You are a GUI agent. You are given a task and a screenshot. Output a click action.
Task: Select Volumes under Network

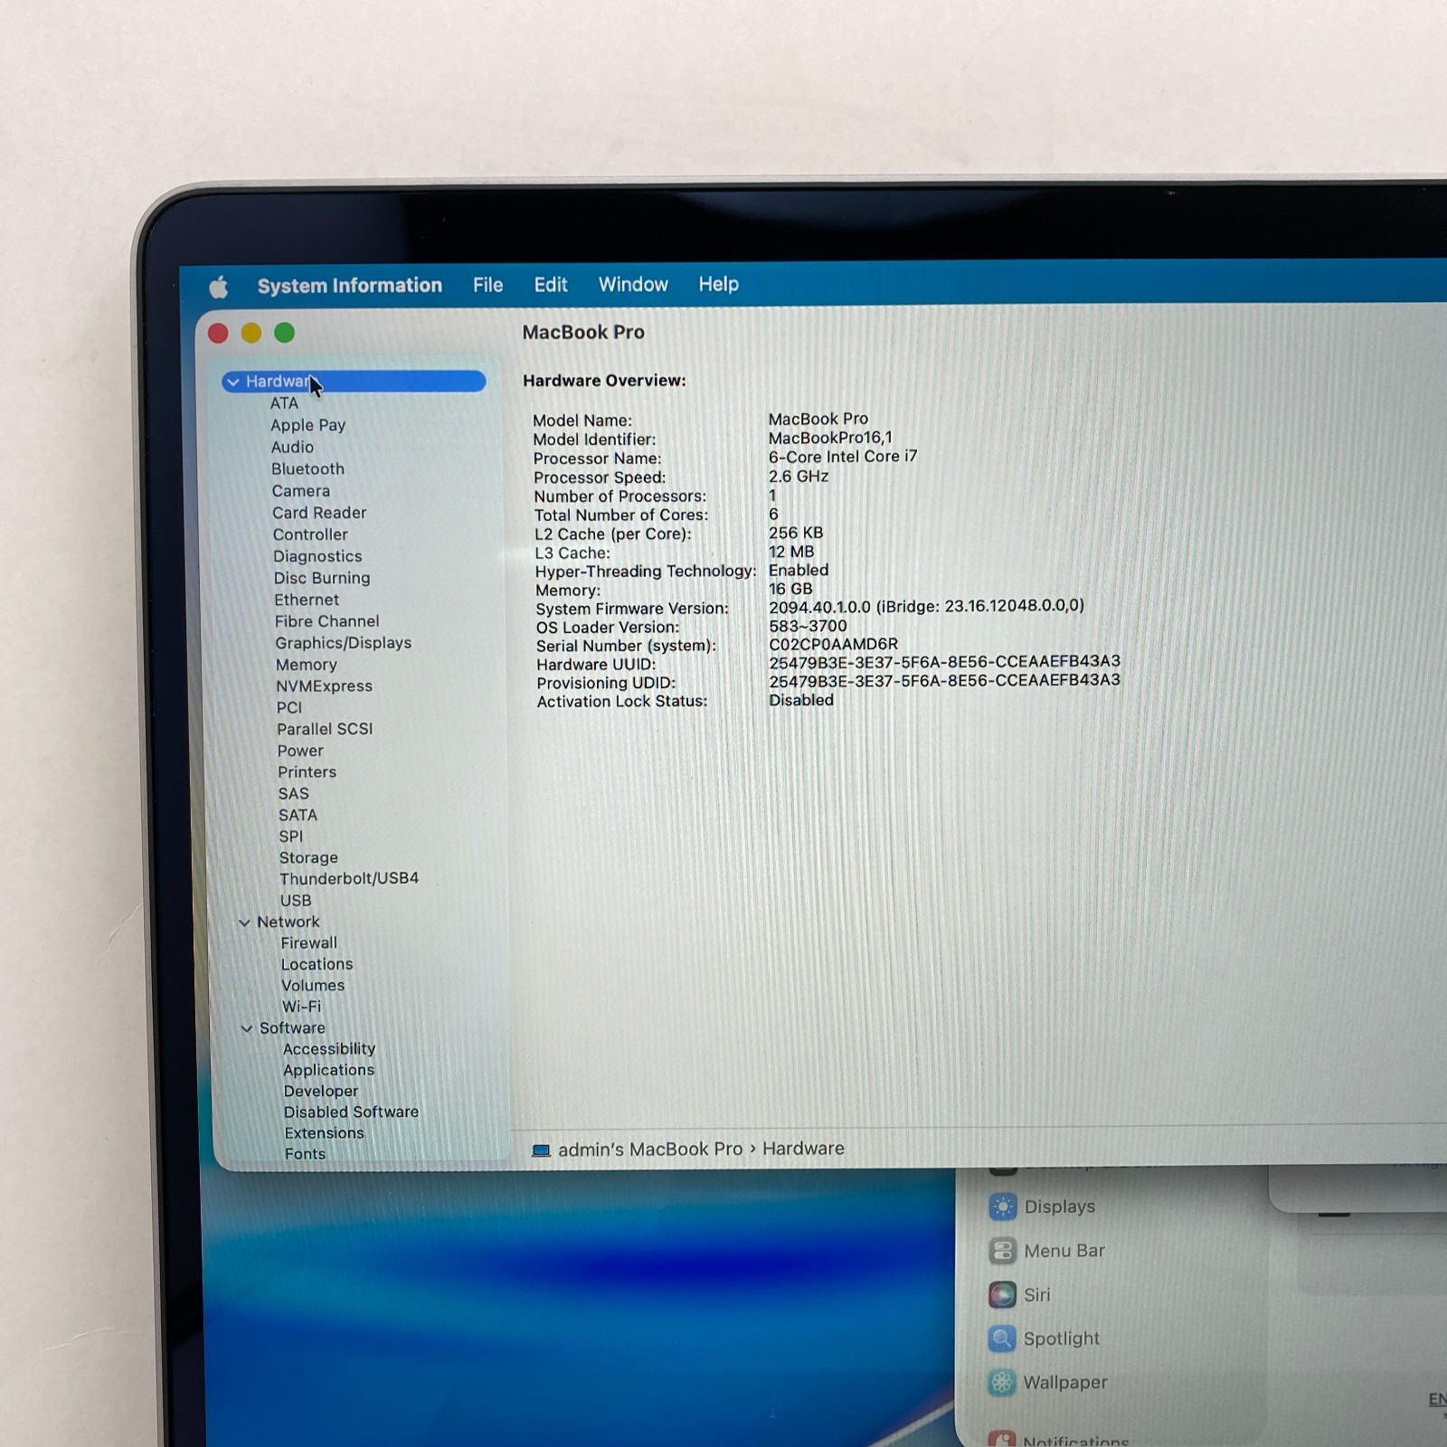(313, 986)
